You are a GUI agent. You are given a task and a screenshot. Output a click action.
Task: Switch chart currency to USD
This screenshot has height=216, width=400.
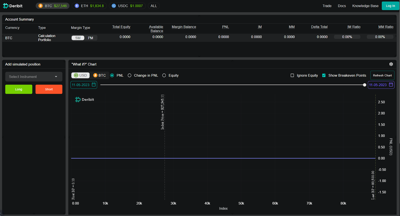tap(80, 75)
